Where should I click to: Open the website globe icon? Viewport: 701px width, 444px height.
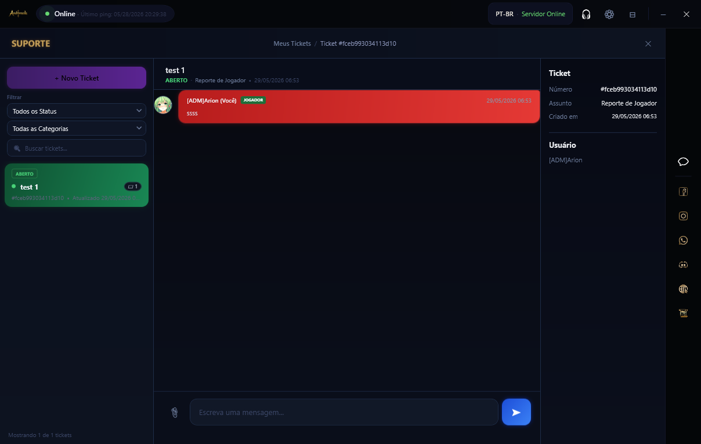[x=683, y=289]
